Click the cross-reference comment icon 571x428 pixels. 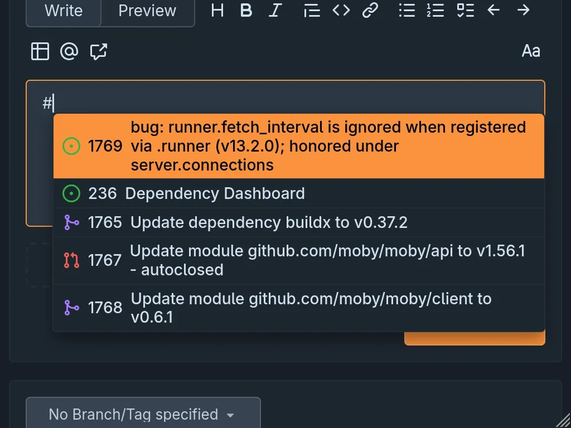coord(98,51)
